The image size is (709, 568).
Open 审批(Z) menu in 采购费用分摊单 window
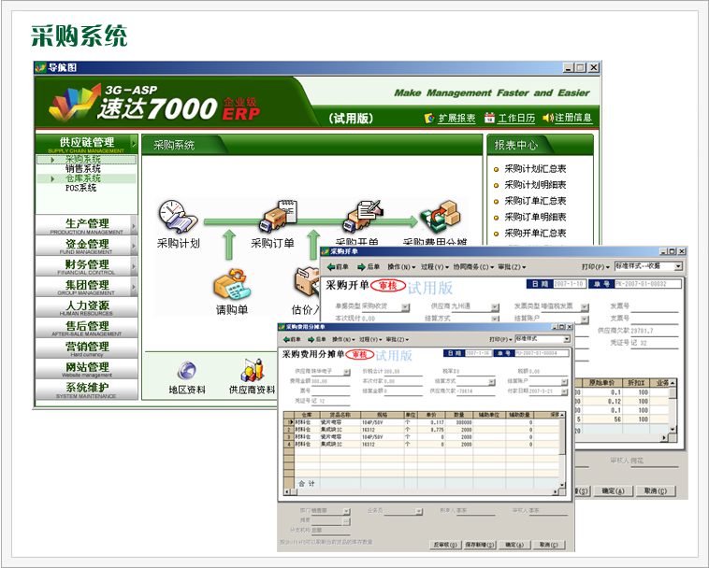397,339
